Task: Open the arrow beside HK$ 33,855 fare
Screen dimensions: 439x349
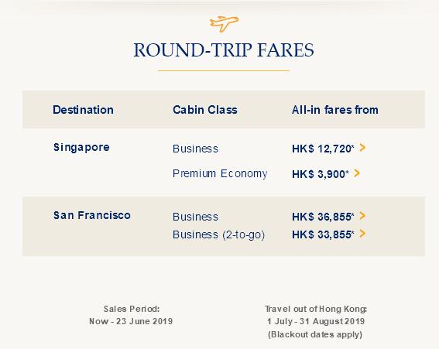Action: [x=362, y=234]
